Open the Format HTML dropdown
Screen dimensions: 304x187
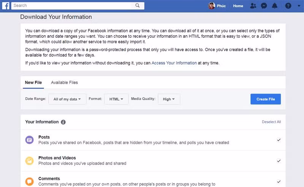(x=116, y=99)
